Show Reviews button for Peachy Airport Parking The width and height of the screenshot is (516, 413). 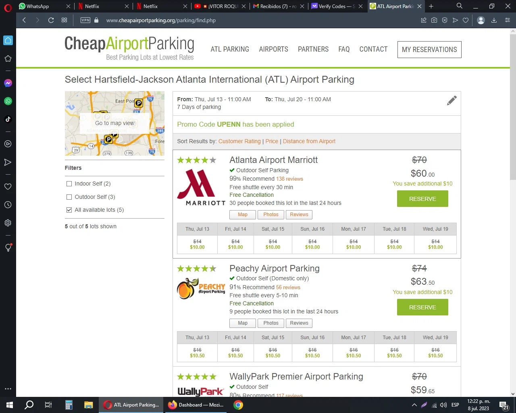[x=299, y=323]
